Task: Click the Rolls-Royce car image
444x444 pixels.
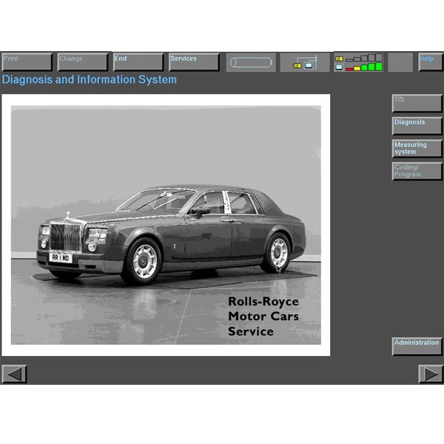Action: pos(166,225)
